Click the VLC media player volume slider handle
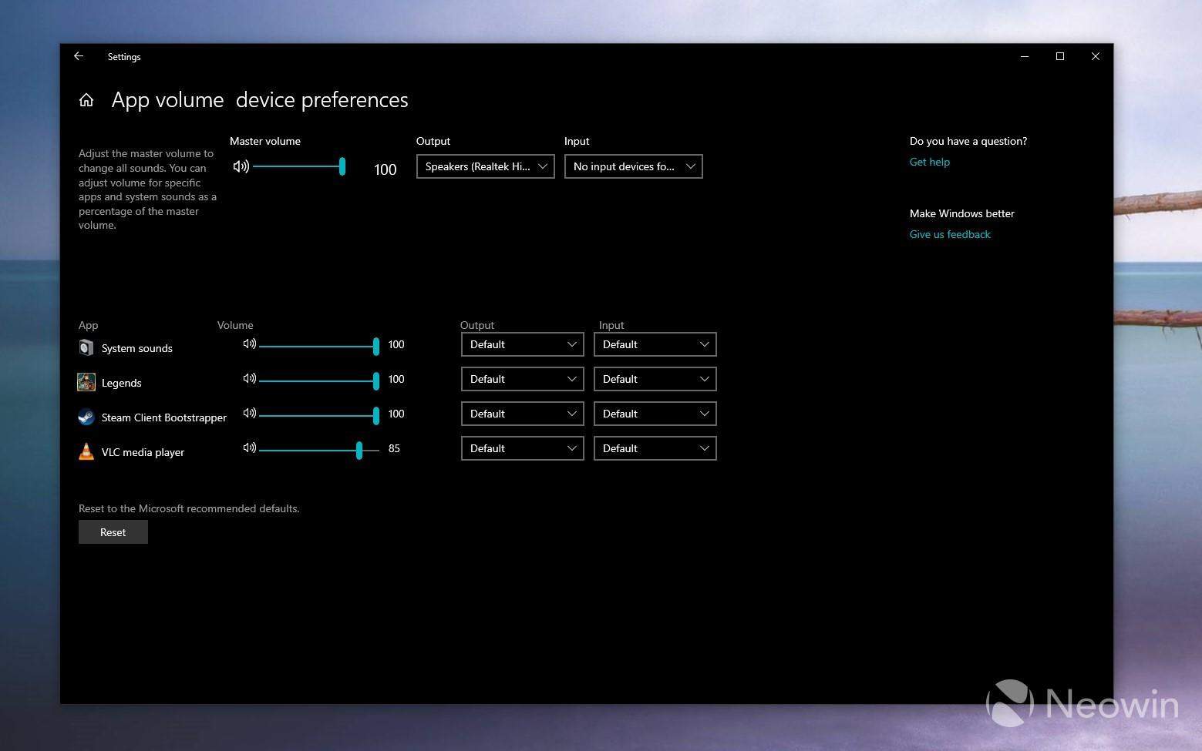The width and height of the screenshot is (1202, 751). point(359,451)
